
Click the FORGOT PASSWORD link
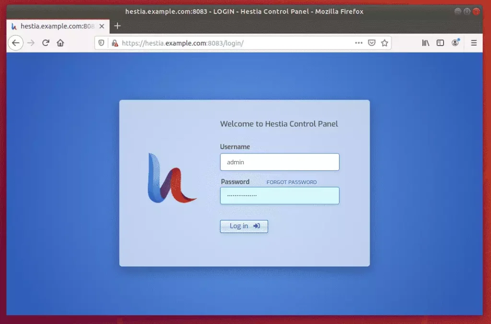pos(292,182)
